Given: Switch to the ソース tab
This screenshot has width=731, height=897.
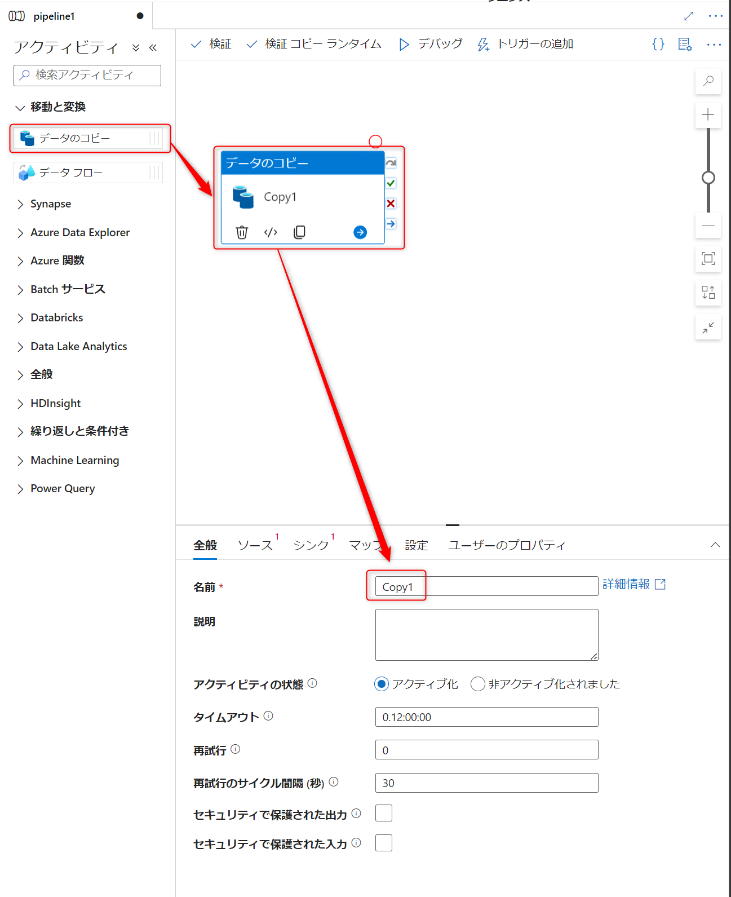Looking at the screenshot, I should [x=255, y=545].
